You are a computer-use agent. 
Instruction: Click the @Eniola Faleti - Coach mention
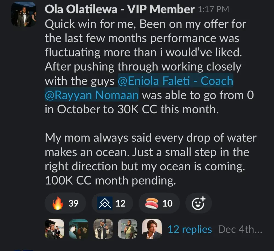pyautogui.click(x=175, y=81)
